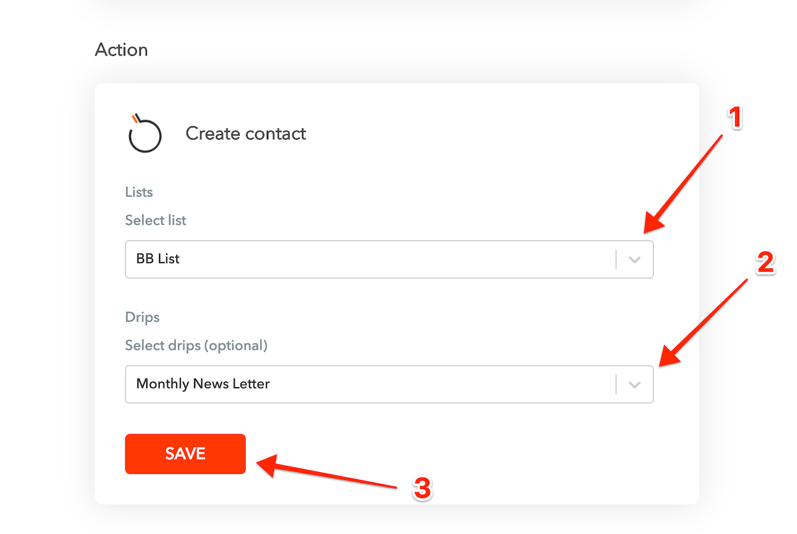Expand the Select list chevron arrow
797x534 pixels.
(635, 260)
